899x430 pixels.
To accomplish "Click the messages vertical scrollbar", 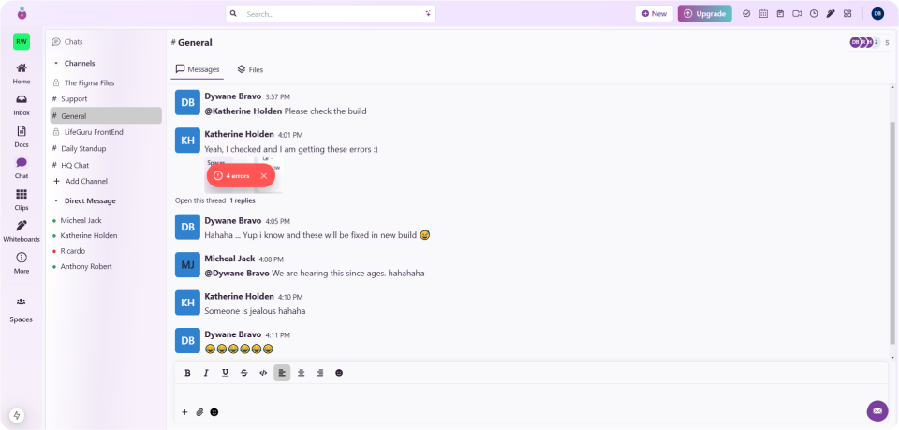I will (892, 232).
